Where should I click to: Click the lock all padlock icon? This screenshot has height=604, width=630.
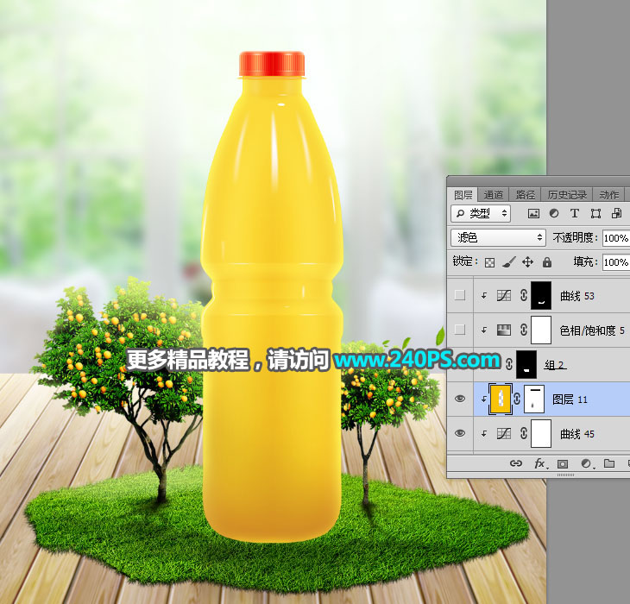tap(546, 261)
